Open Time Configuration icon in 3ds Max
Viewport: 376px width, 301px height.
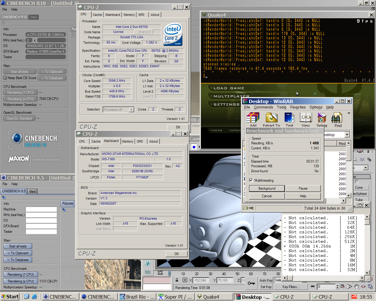[343, 287]
